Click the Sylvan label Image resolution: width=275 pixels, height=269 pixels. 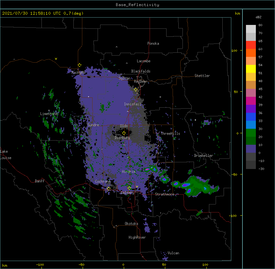(x=124, y=78)
